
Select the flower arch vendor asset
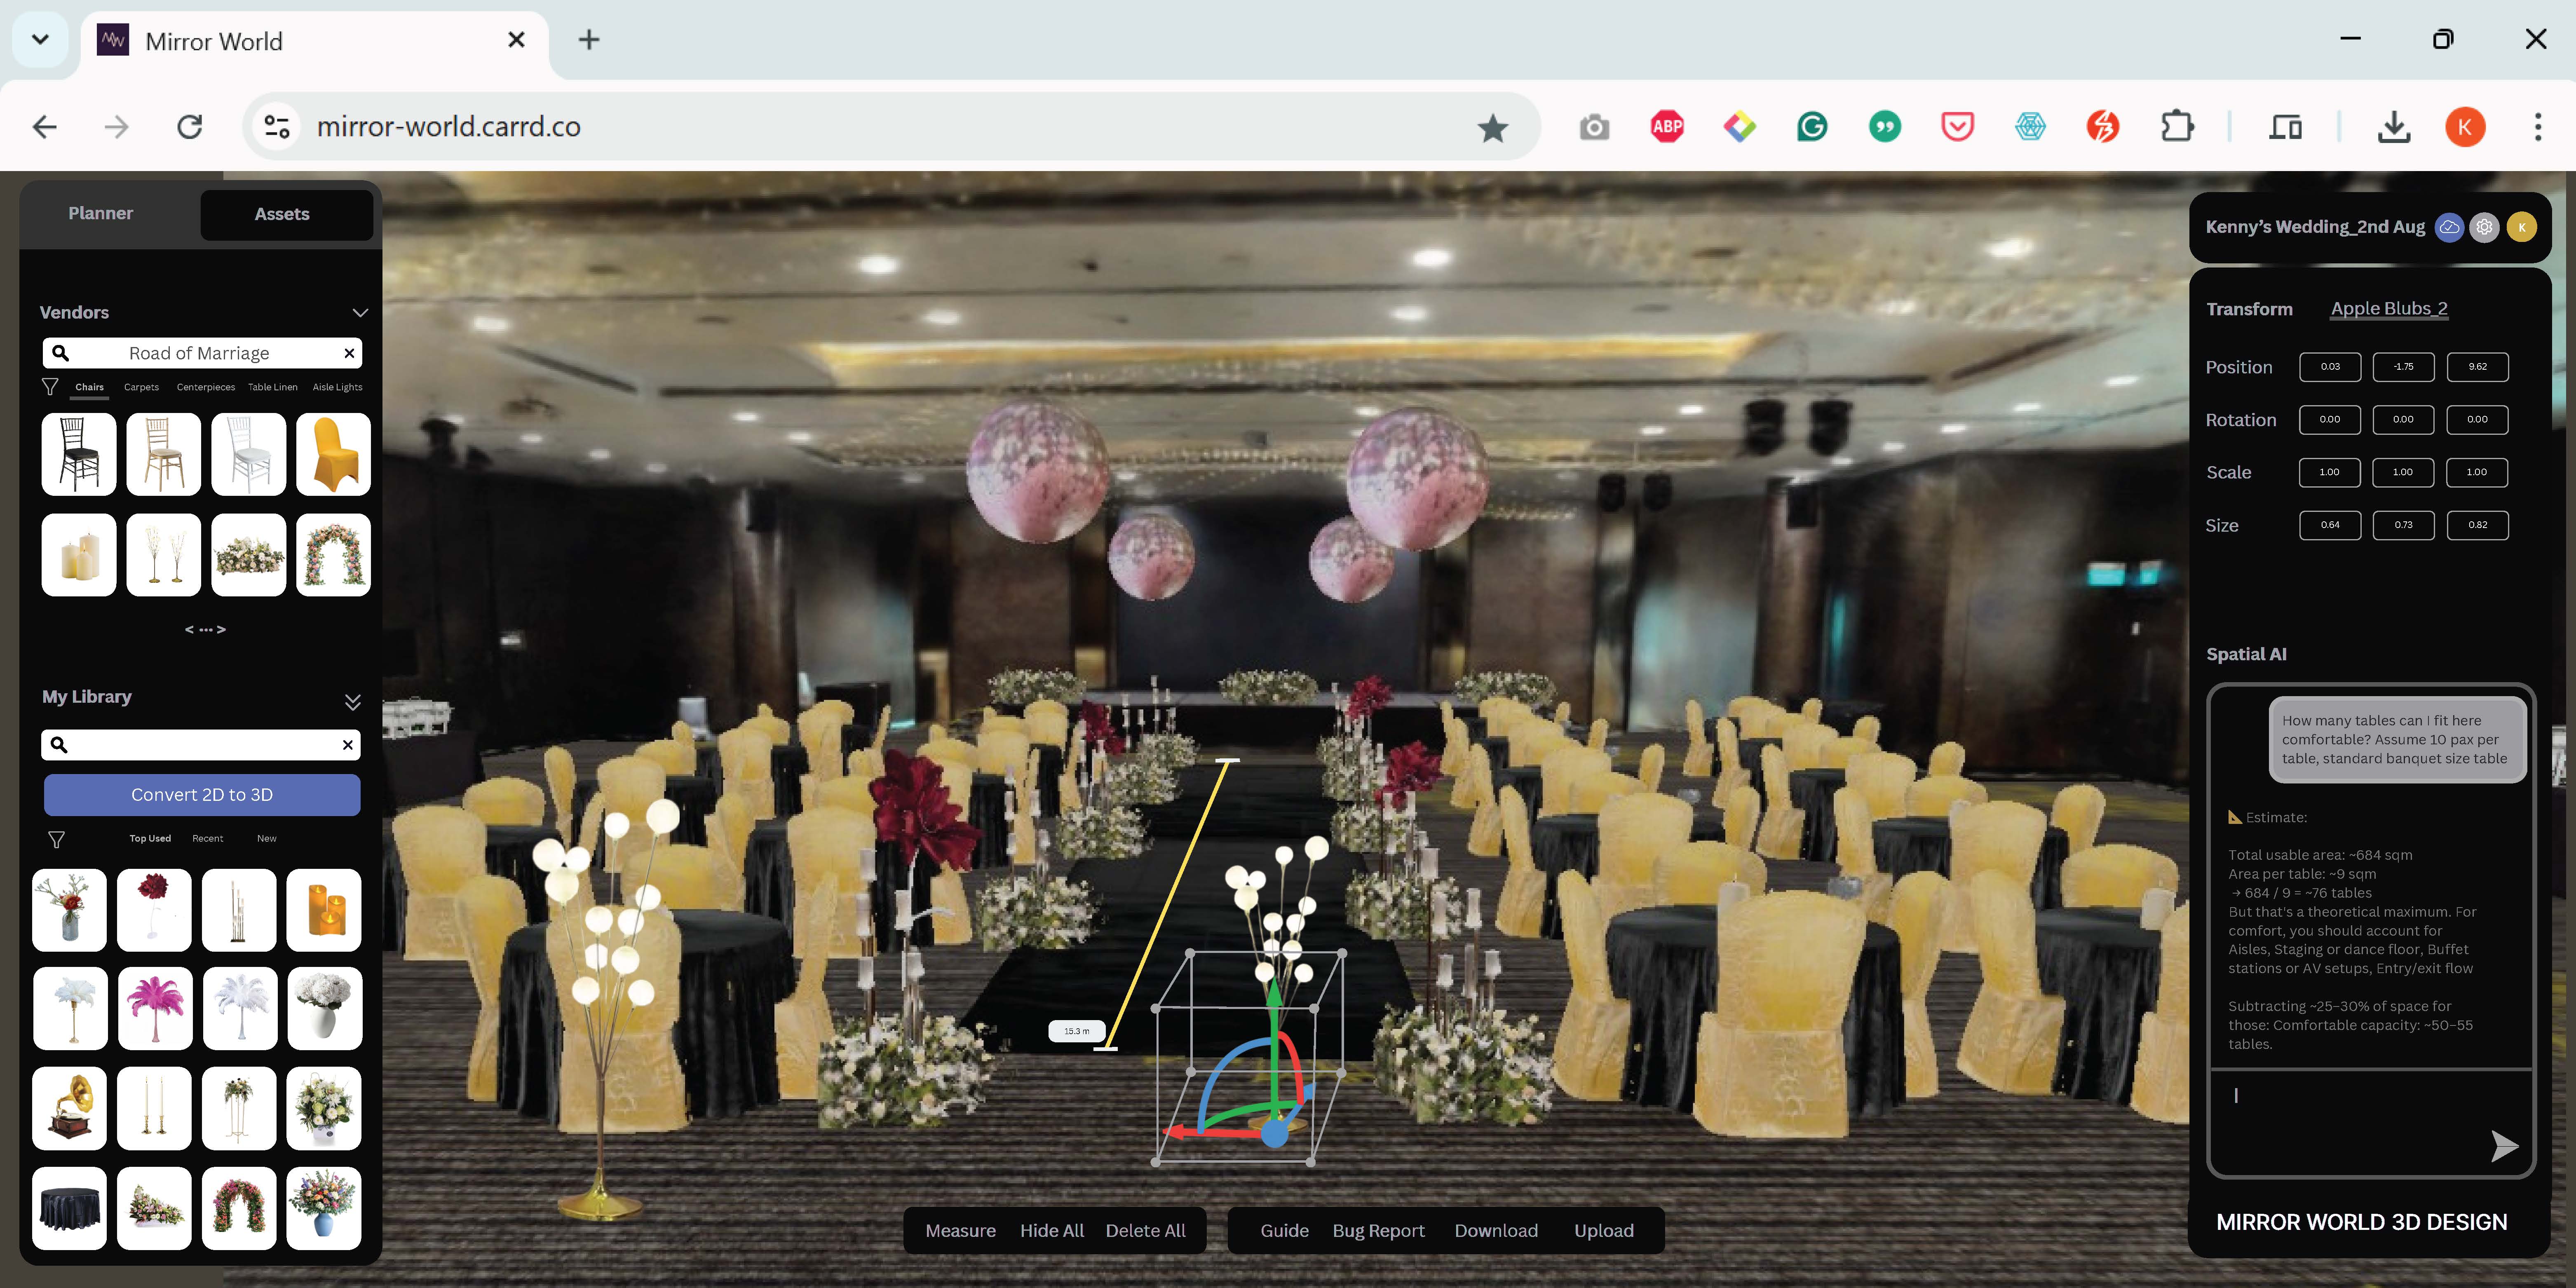(333, 555)
